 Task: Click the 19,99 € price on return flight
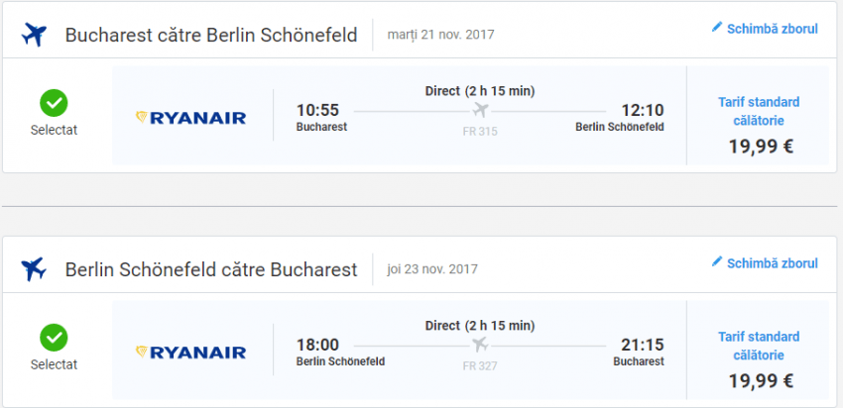pos(760,381)
